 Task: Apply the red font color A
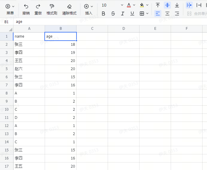click(x=129, y=5)
